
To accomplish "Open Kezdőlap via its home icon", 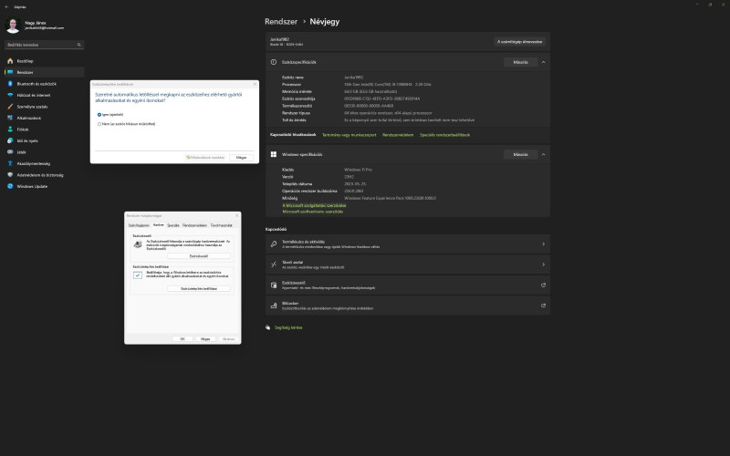I will tap(10, 61).
